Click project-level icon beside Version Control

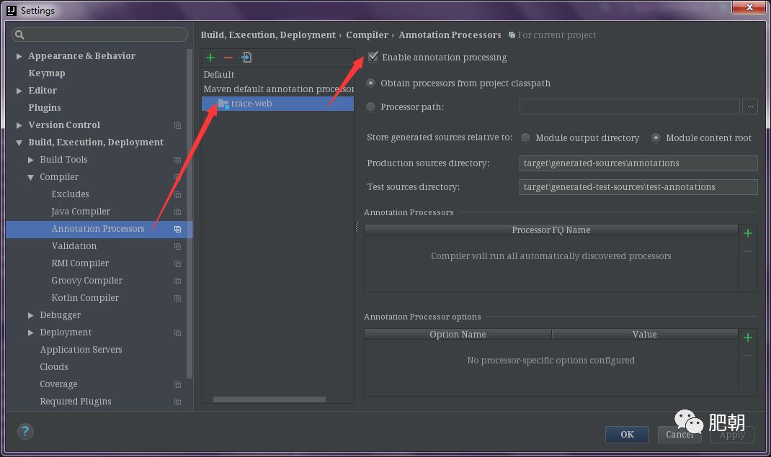point(177,125)
